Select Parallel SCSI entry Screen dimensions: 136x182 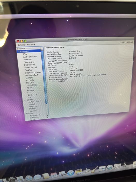(32, 85)
